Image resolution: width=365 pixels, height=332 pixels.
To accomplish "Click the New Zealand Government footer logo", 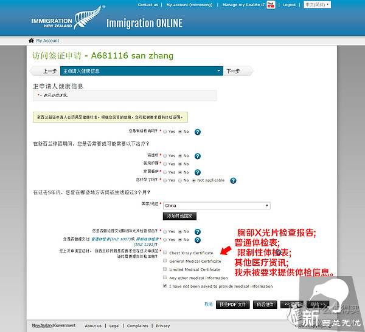I will [54, 325].
